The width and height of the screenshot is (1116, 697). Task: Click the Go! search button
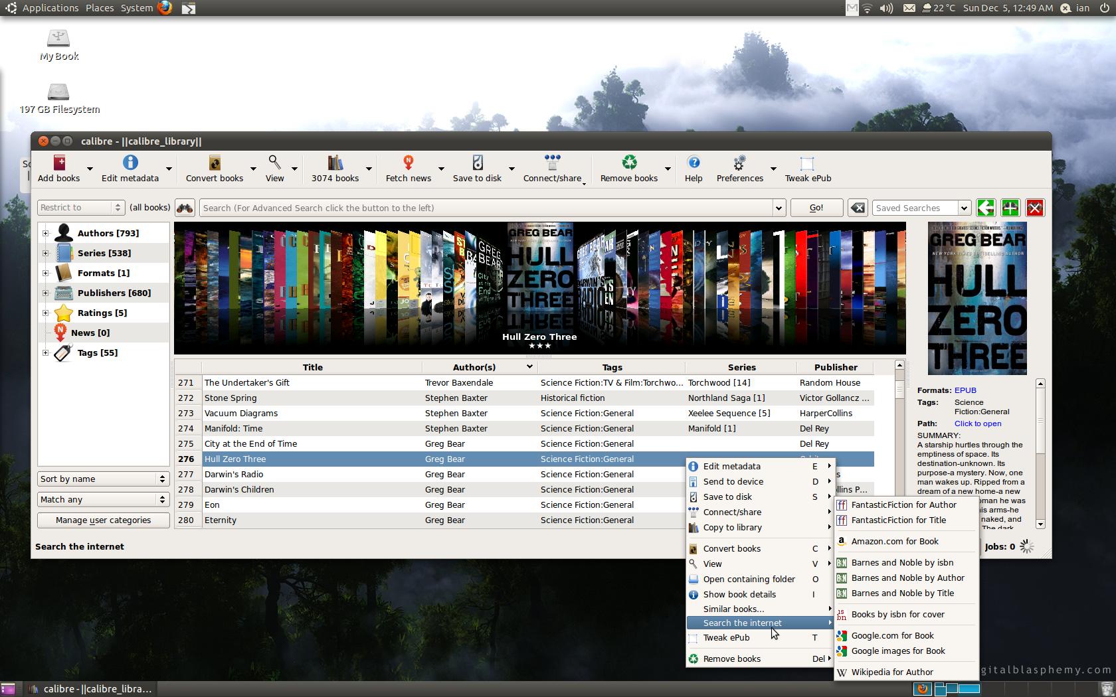[816, 208]
